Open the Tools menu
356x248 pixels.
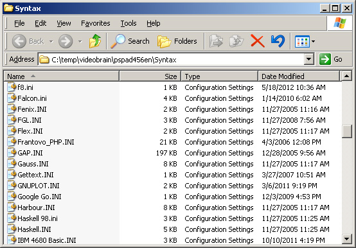coord(129,23)
